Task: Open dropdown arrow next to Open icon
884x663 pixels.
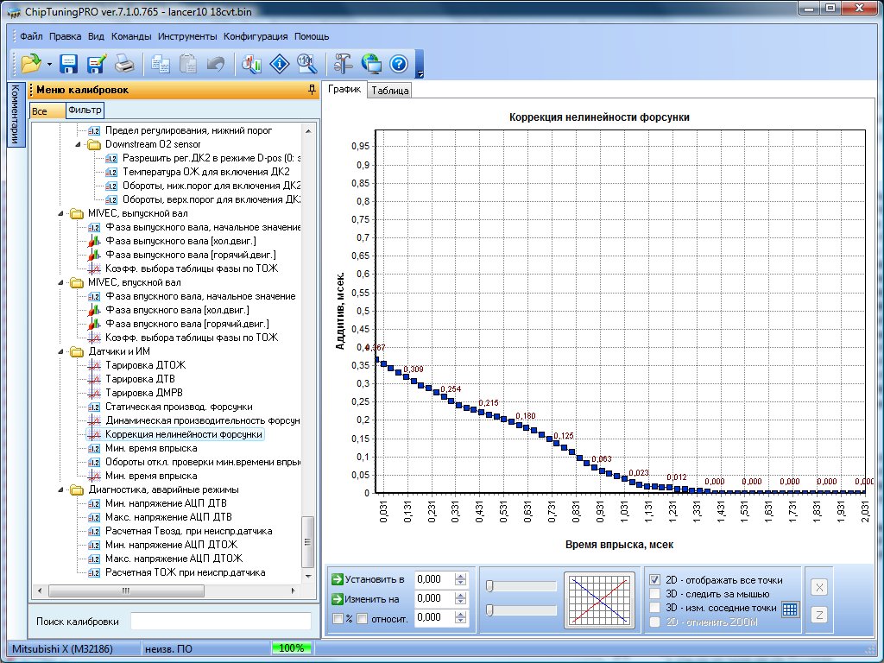Action: [x=49, y=65]
